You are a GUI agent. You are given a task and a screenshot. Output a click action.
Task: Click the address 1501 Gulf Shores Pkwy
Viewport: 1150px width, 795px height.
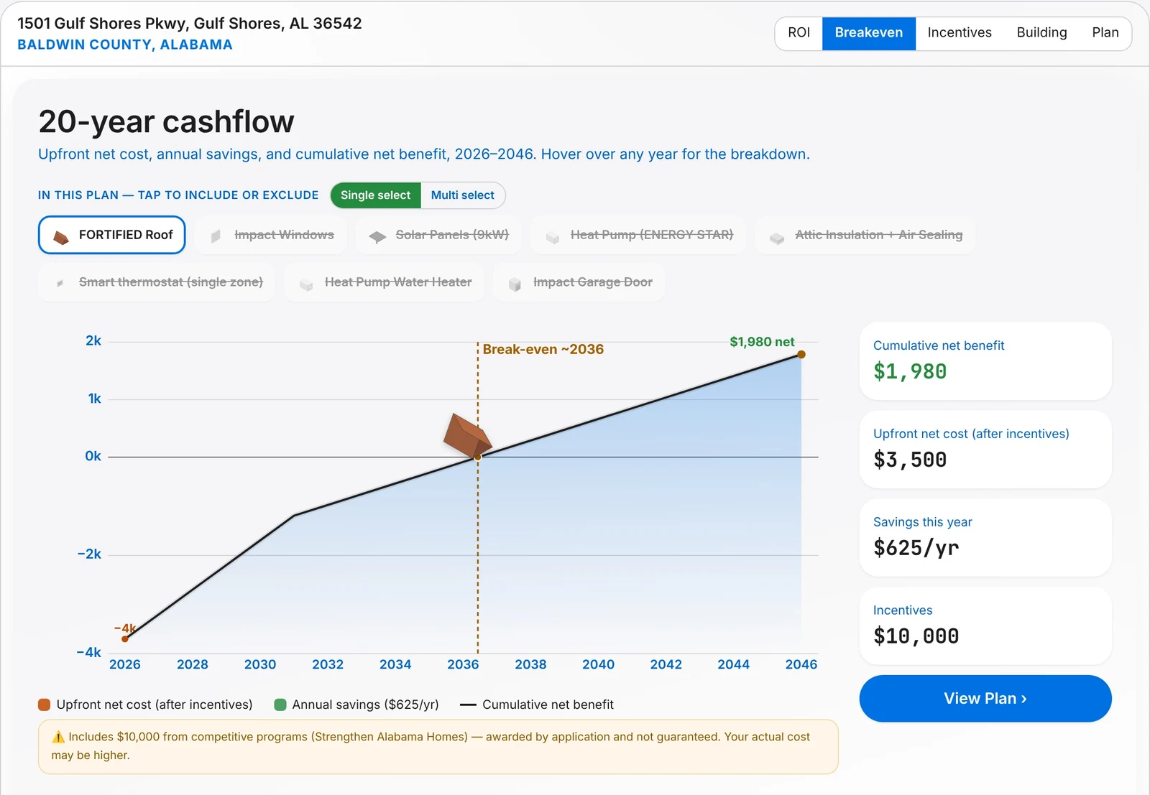pyautogui.click(x=190, y=24)
